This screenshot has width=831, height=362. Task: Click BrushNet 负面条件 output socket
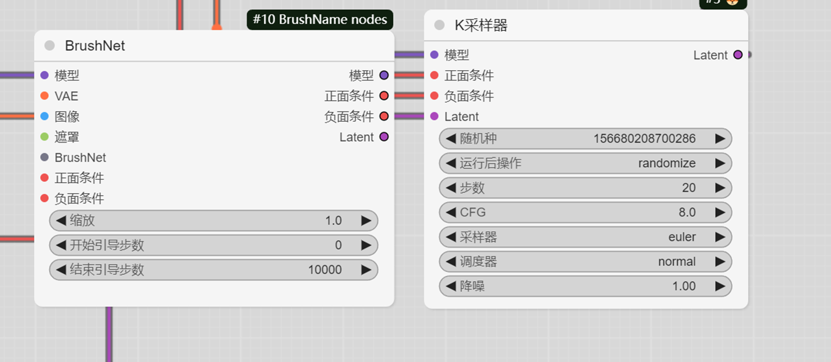(384, 116)
